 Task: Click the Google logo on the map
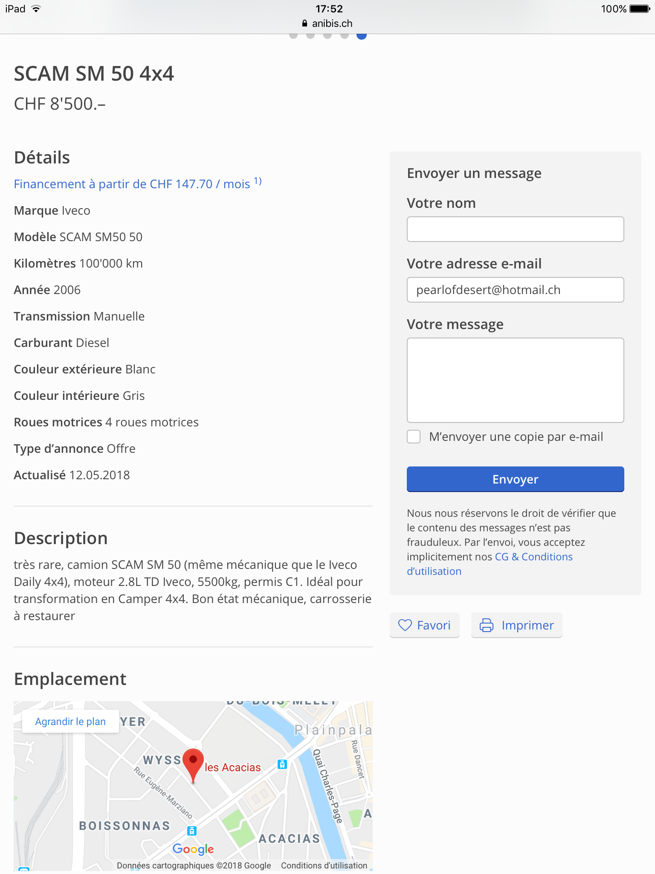[x=193, y=849]
